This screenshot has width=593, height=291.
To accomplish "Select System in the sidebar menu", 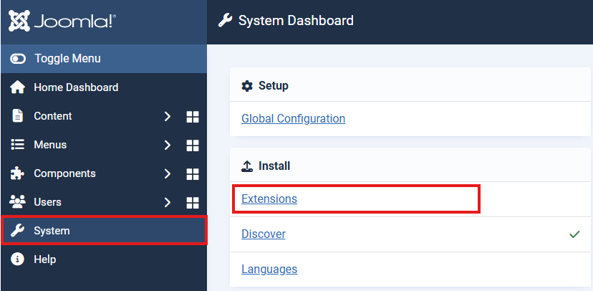I will pyautogui.click(x=52, y=231).
